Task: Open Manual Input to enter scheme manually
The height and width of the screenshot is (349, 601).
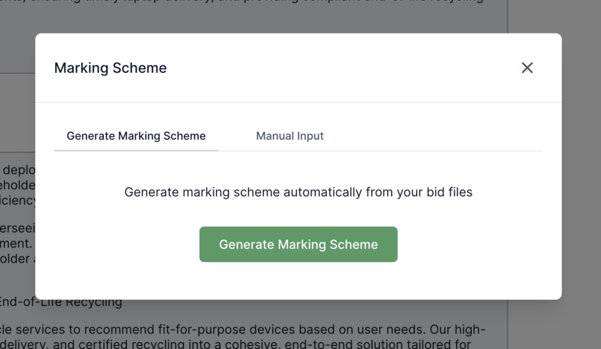Action: [x=290, y=136]
